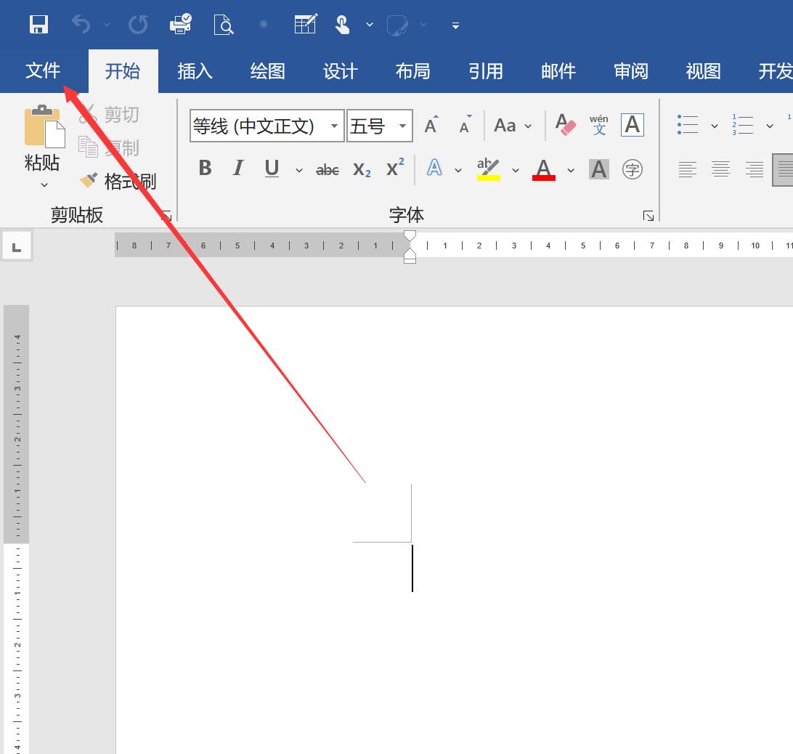The height and width of the screenshot is (754, 793).
Task: Toggle Strikethrough formatting
Action: pyautogui.click(x=328, y=170)
